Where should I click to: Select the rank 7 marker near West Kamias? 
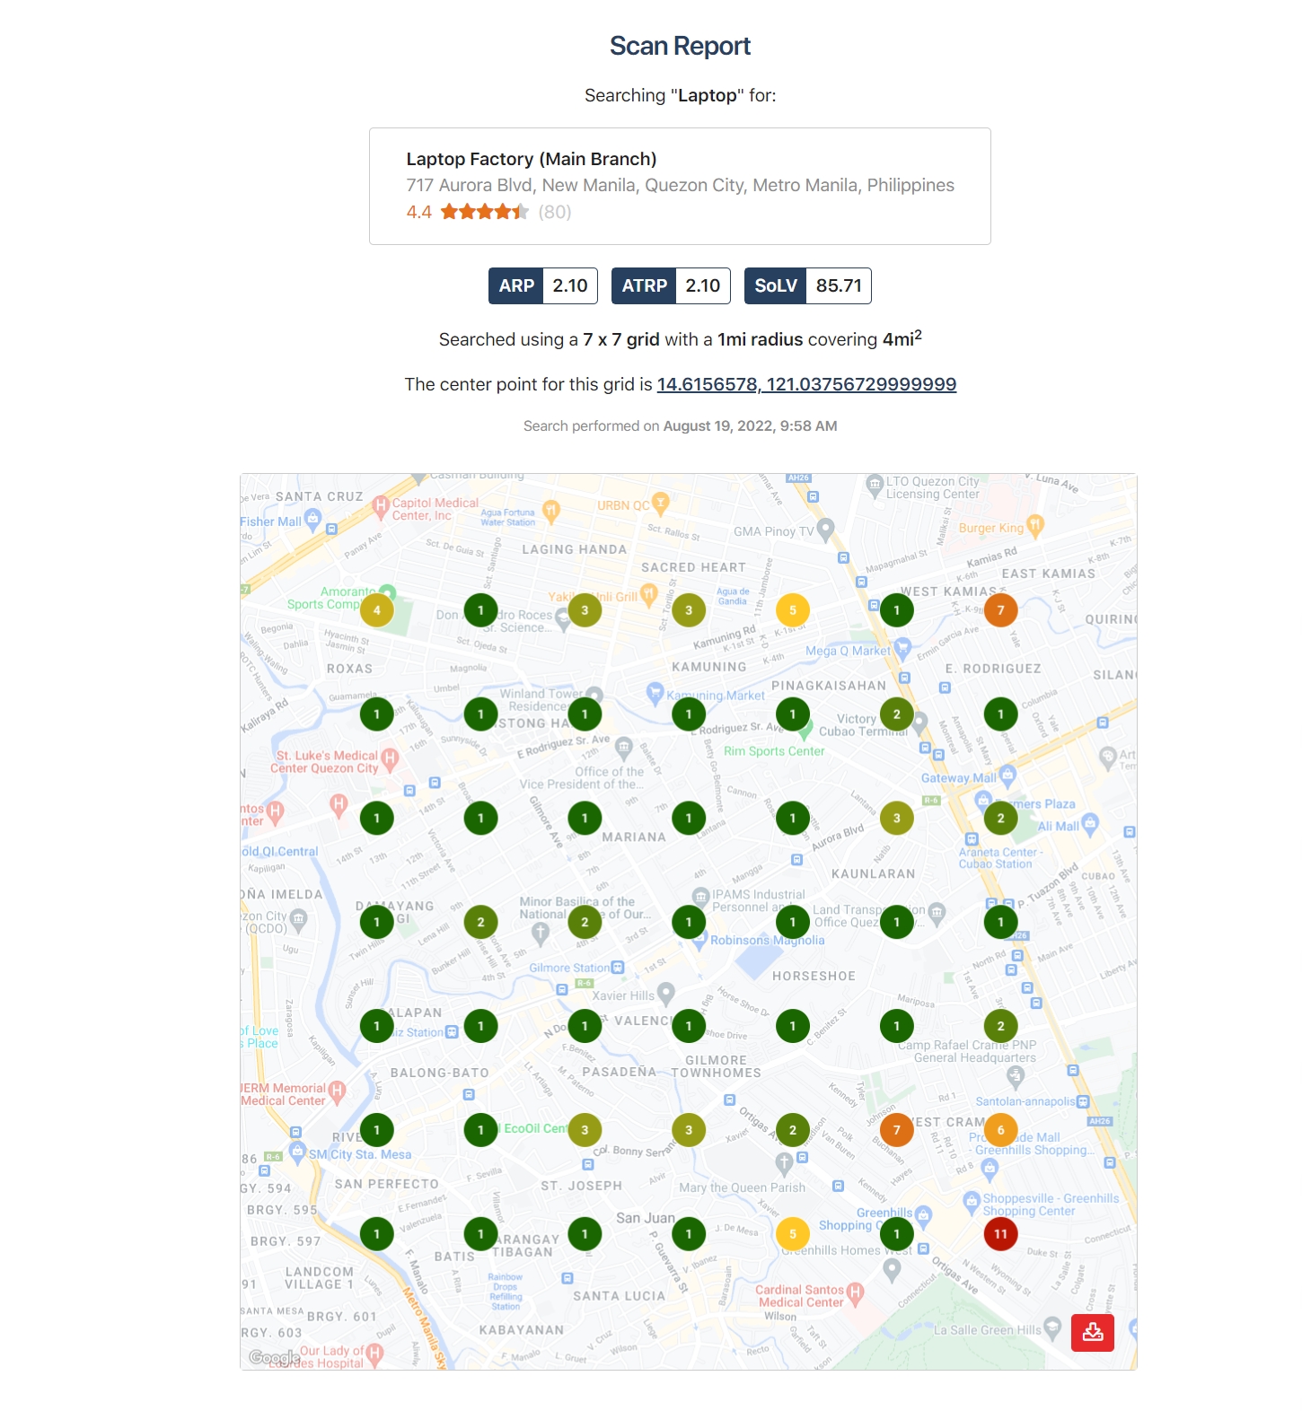pyautogui.click(x=1000, y=610)
